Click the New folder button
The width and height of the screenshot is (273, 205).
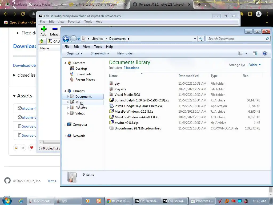pyautogui.click(x=125, y=53)
